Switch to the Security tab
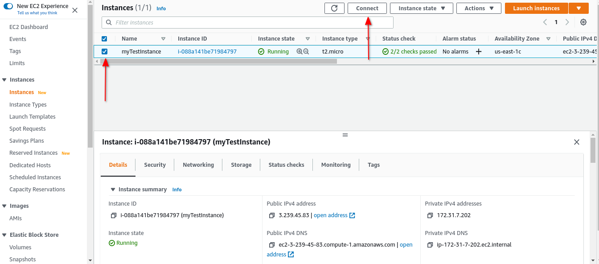 [155, 165]
